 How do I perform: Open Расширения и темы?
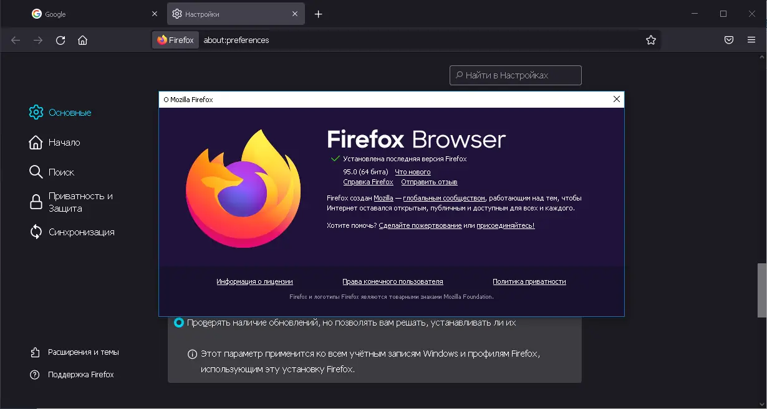pyautogui.click(x=75, y=352)
